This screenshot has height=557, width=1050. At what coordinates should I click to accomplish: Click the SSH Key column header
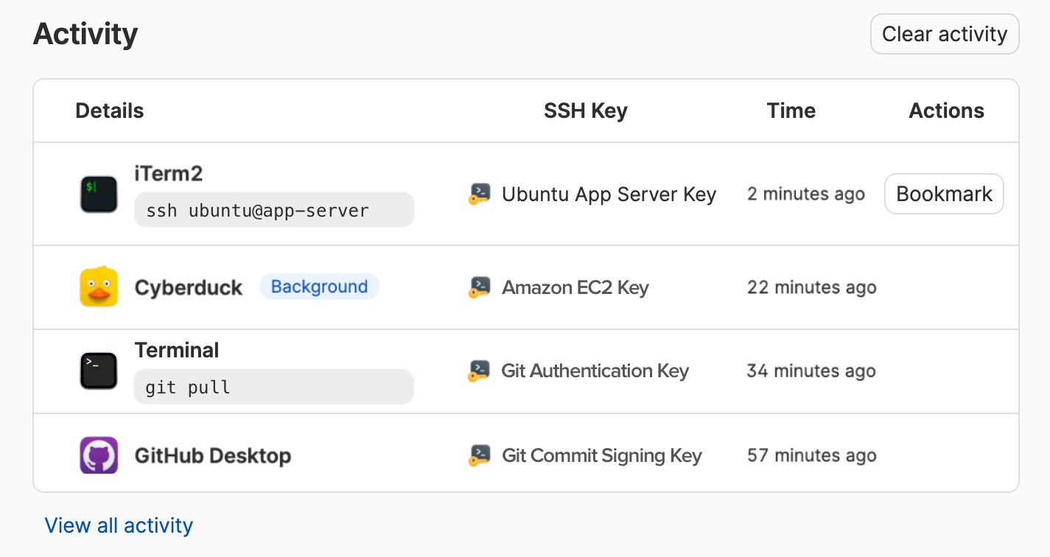click(586, 111)
